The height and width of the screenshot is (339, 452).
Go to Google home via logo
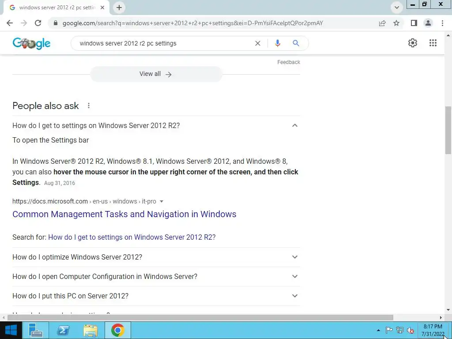click(31, 43)
